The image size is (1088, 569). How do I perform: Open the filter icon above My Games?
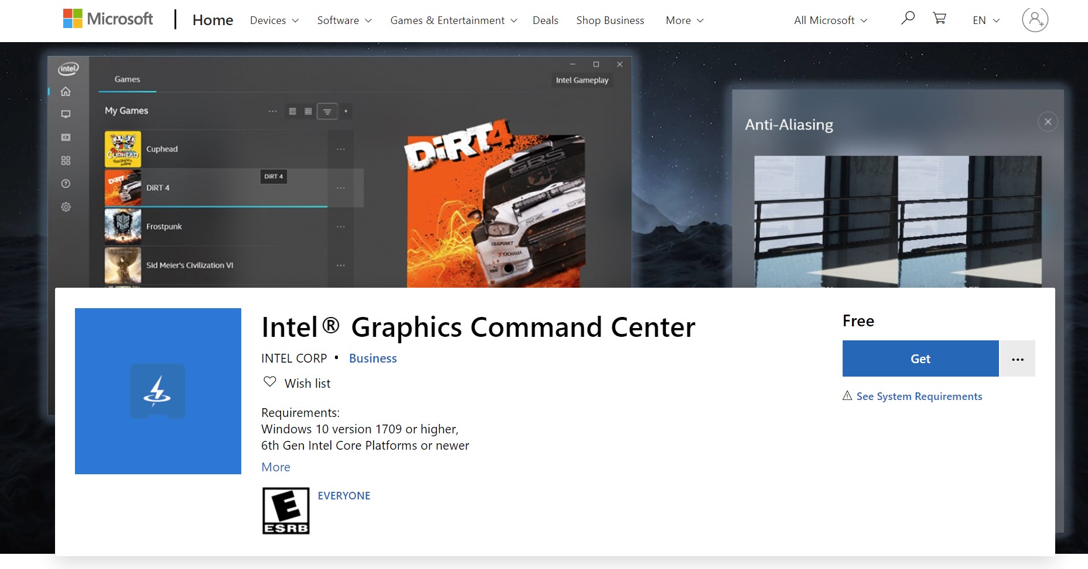tap(327, 111)
